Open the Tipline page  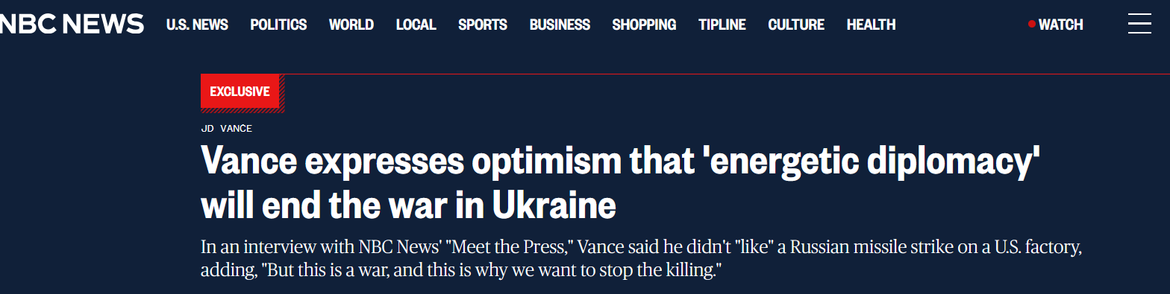[x=722, y=25]
